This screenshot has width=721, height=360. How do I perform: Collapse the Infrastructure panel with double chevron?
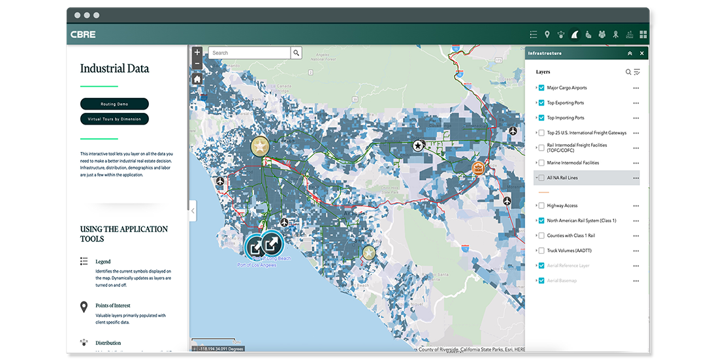[630, 53]
